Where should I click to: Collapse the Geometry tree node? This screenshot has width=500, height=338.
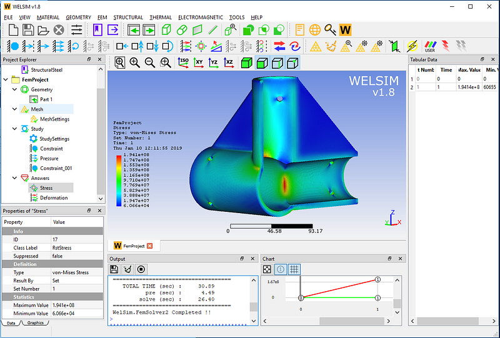[14, 89]
